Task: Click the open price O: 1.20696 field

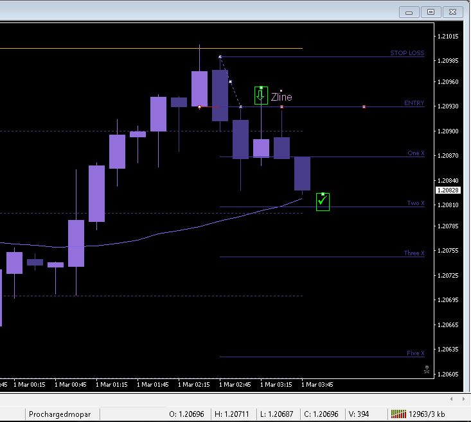Action: [x=186, y=414]
